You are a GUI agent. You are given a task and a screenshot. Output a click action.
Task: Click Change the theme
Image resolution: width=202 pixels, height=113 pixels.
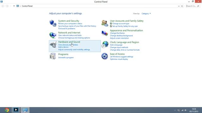point(117,33)
